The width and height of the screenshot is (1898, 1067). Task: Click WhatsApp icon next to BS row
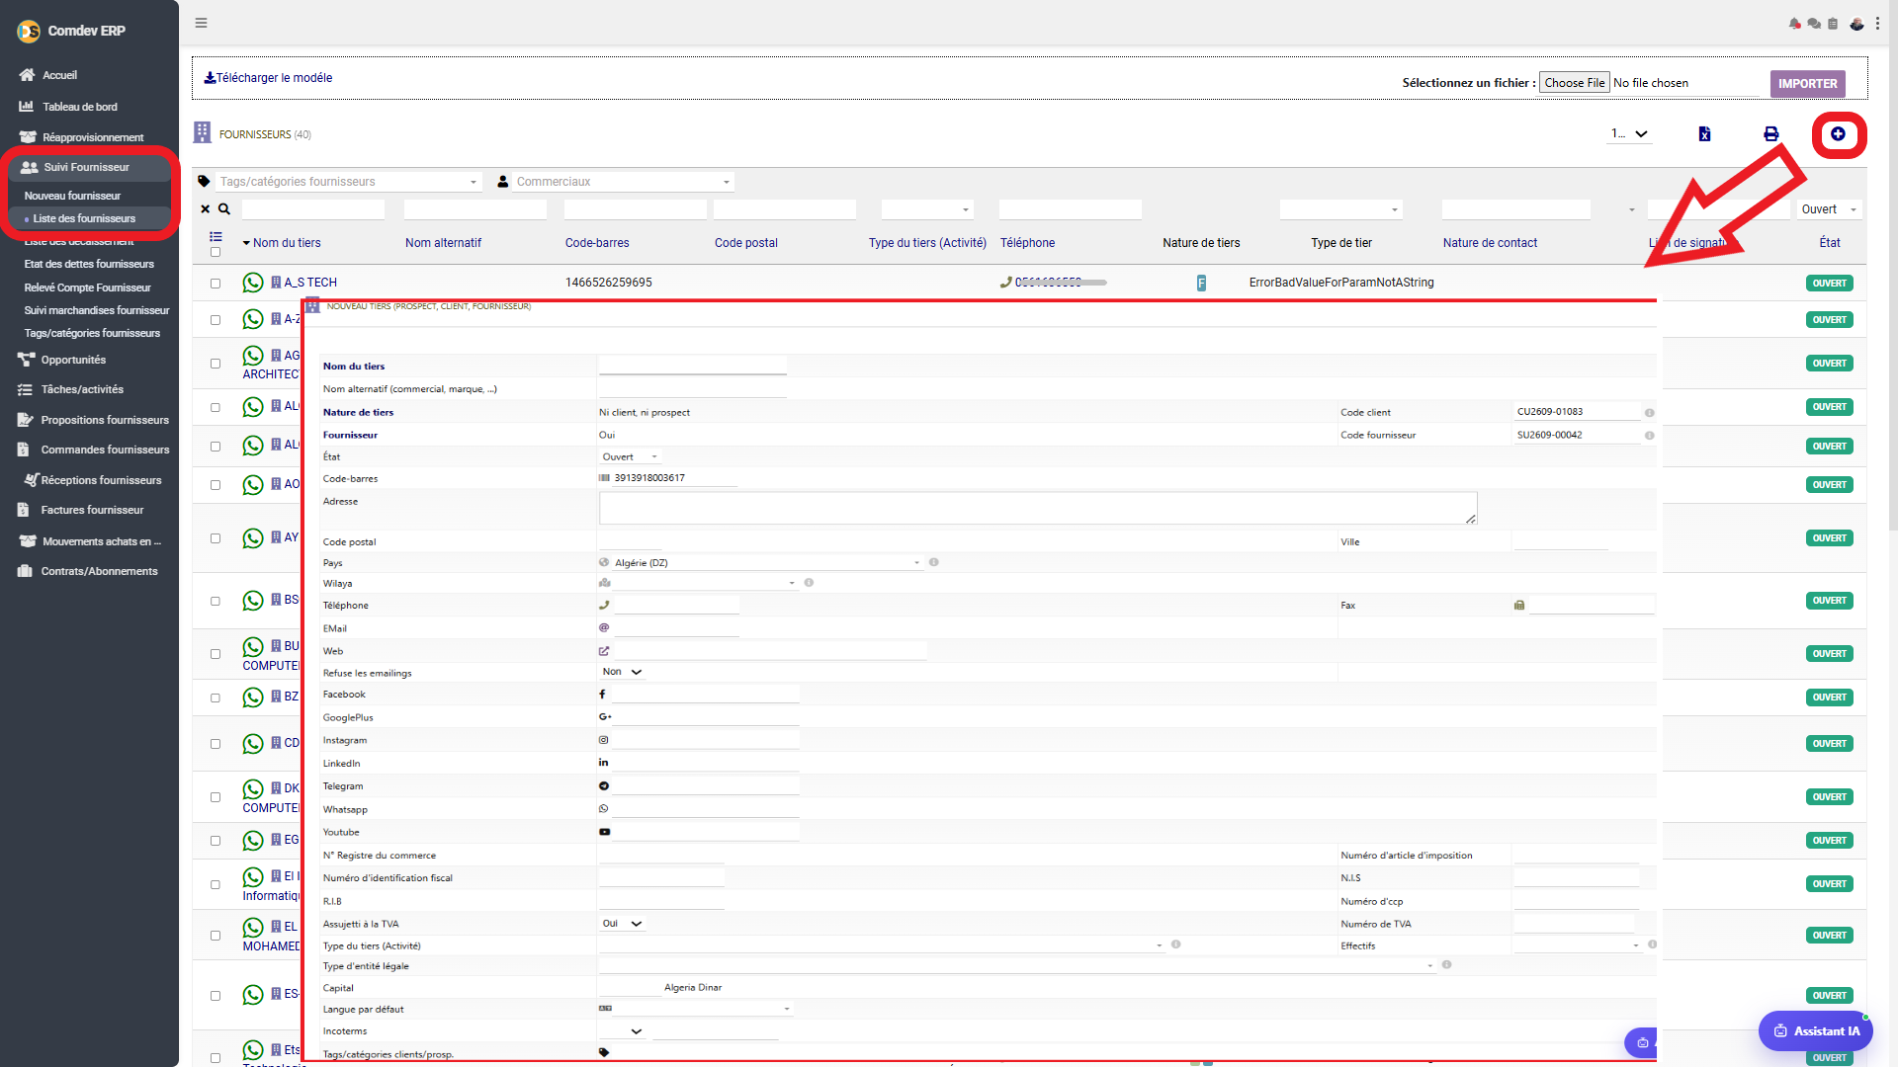(x=253, y=601)
